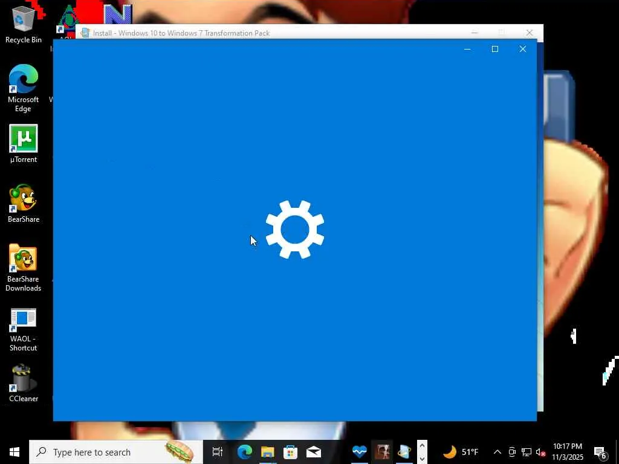Expand hidden system tray icons
This screenshot has width=619, height=464.
tap(497, 452)
